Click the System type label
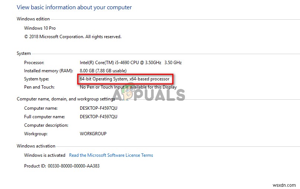Viewport: 300px width, 189px height. pyautogui.click(x=36, y=79)
